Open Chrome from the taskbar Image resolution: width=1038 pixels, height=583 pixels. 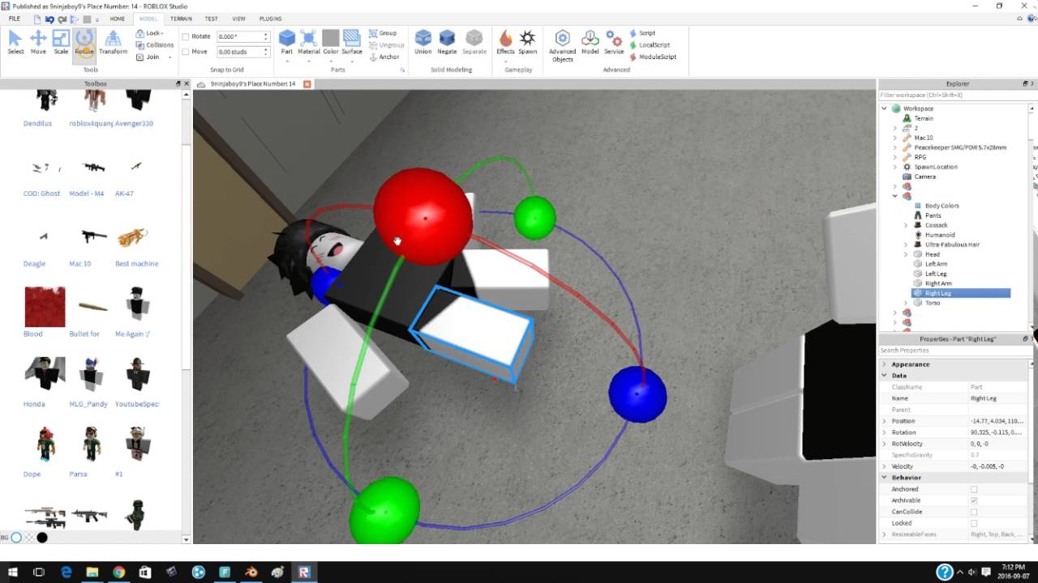[118, 572]
